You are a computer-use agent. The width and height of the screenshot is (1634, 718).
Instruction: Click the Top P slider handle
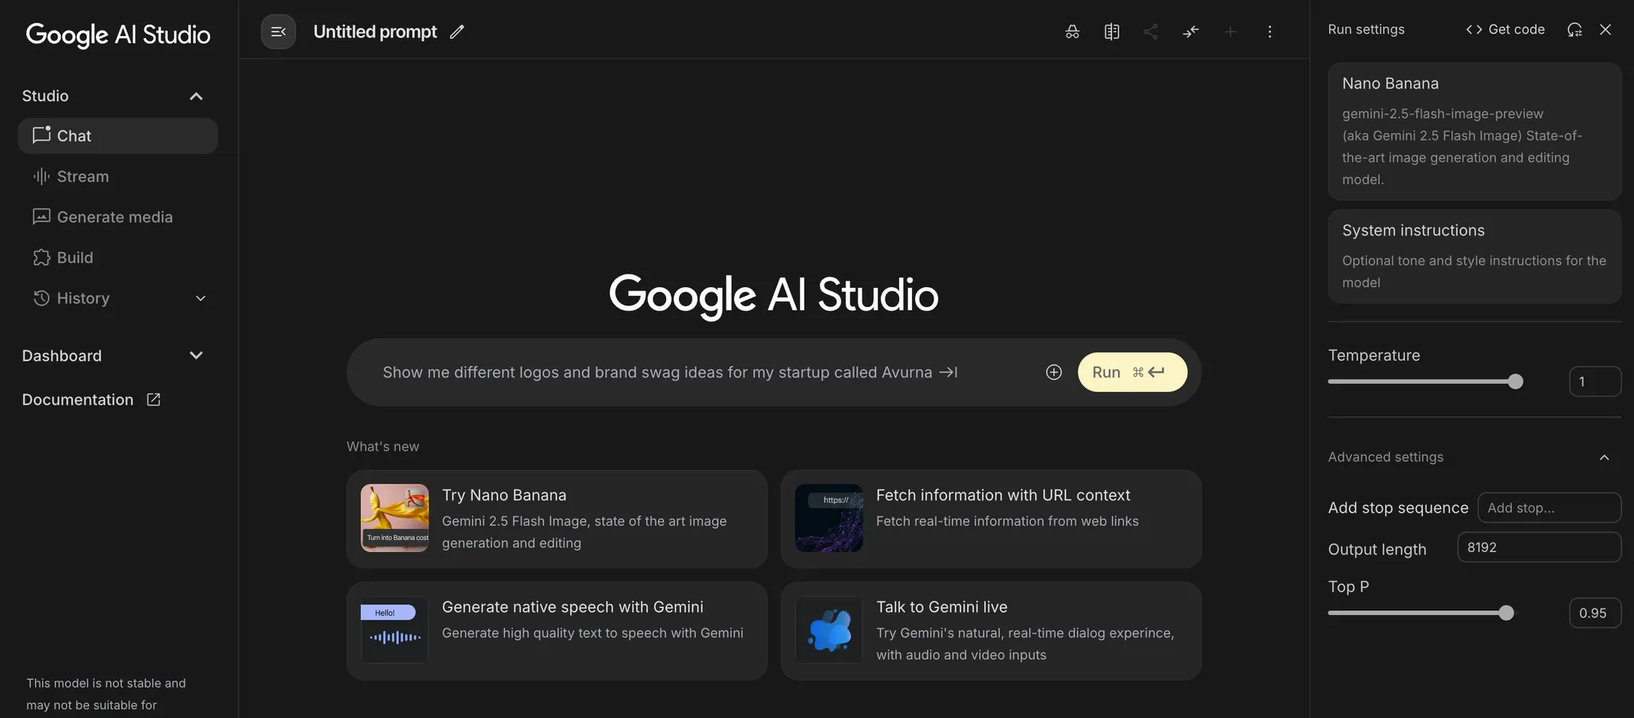1506,613
